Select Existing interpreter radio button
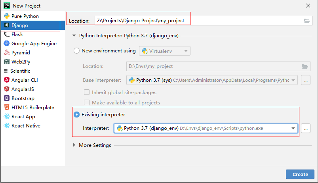Image resolution: width=318 pixels, height=183 pixels. click(x=76, y=115)
